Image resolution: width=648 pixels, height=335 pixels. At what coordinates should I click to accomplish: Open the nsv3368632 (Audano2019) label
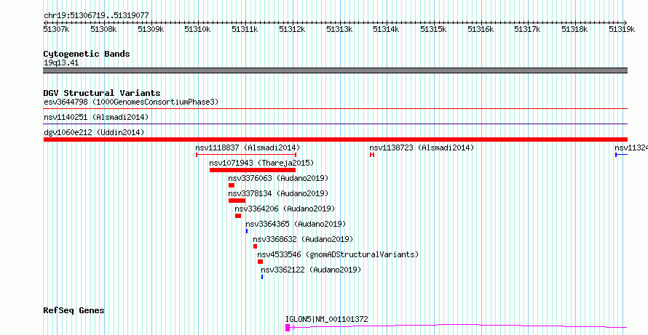pos(303,239)
